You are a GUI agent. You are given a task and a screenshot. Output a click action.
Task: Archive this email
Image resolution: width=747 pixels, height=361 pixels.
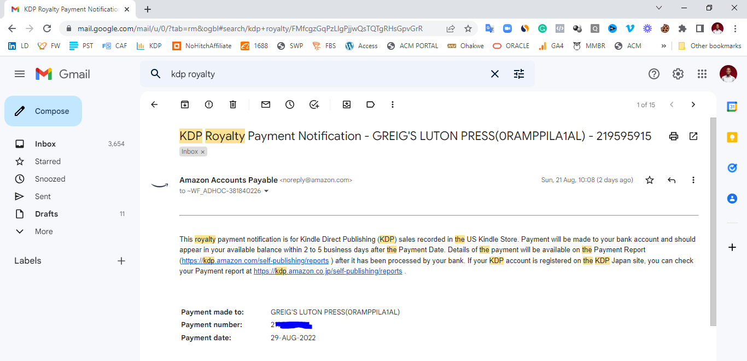(185, 104)
